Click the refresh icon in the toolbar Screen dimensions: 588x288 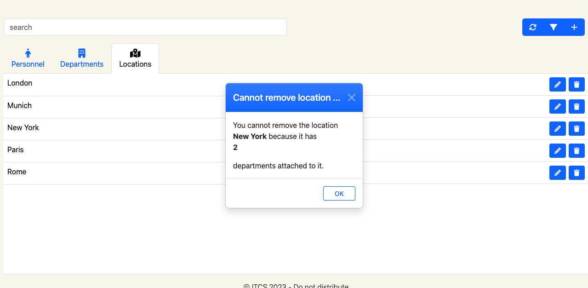tap(532, 27)
